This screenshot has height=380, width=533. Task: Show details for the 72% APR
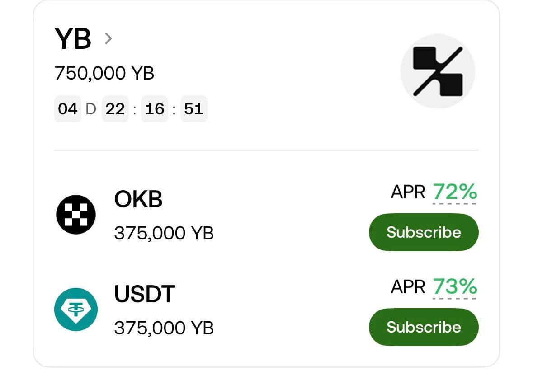(x=455, y=192)
